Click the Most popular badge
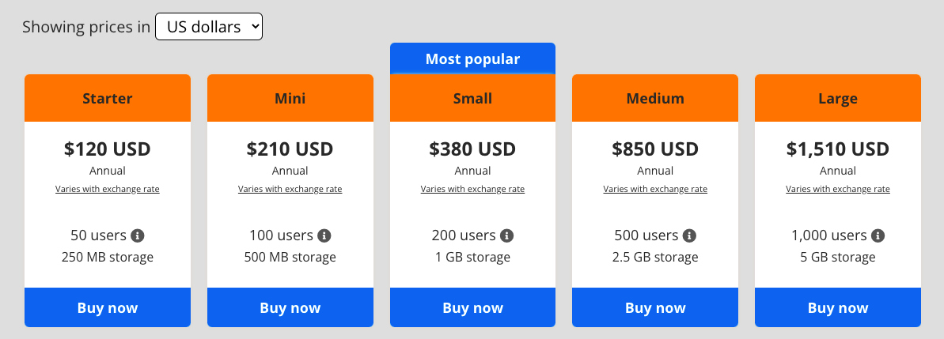The height and width of the screenshot is (339, 944). (x=472, y=58)
